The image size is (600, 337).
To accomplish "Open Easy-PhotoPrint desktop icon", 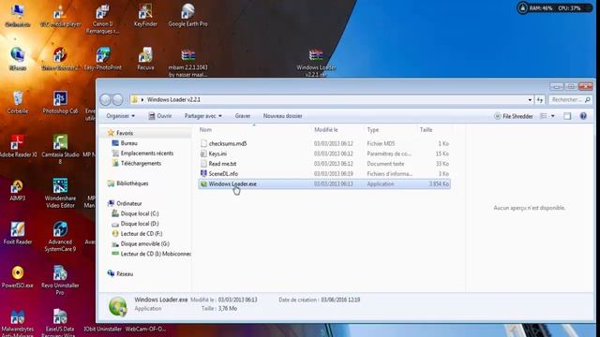I will pyautogui.click(x=102, y=59).
